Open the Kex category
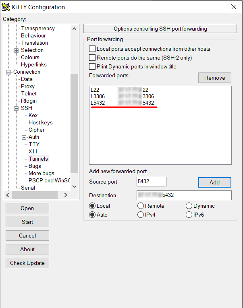This screenshot has height=308, width=243. (33, 116)
